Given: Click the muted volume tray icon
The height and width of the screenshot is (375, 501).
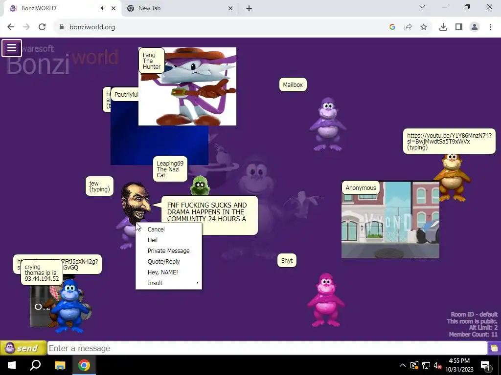Looking at the screenshot, I should tap(437, 365).
